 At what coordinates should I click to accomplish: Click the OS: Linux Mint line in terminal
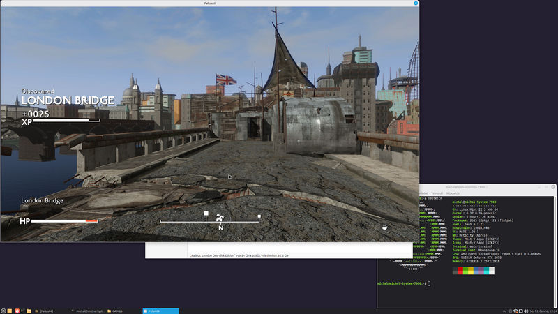(475, 209)
